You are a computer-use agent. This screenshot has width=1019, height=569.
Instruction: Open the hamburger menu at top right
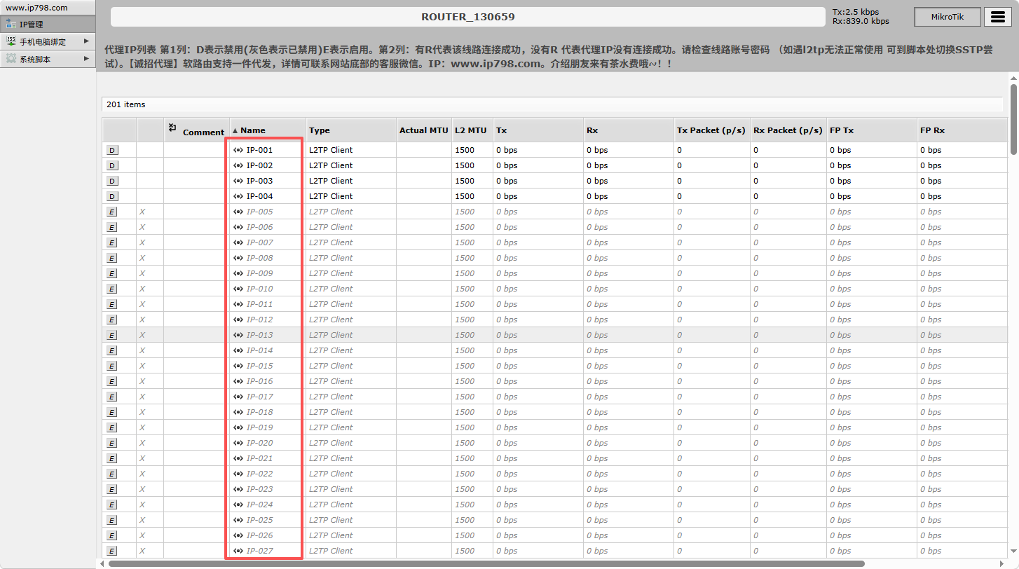[998, 17]
